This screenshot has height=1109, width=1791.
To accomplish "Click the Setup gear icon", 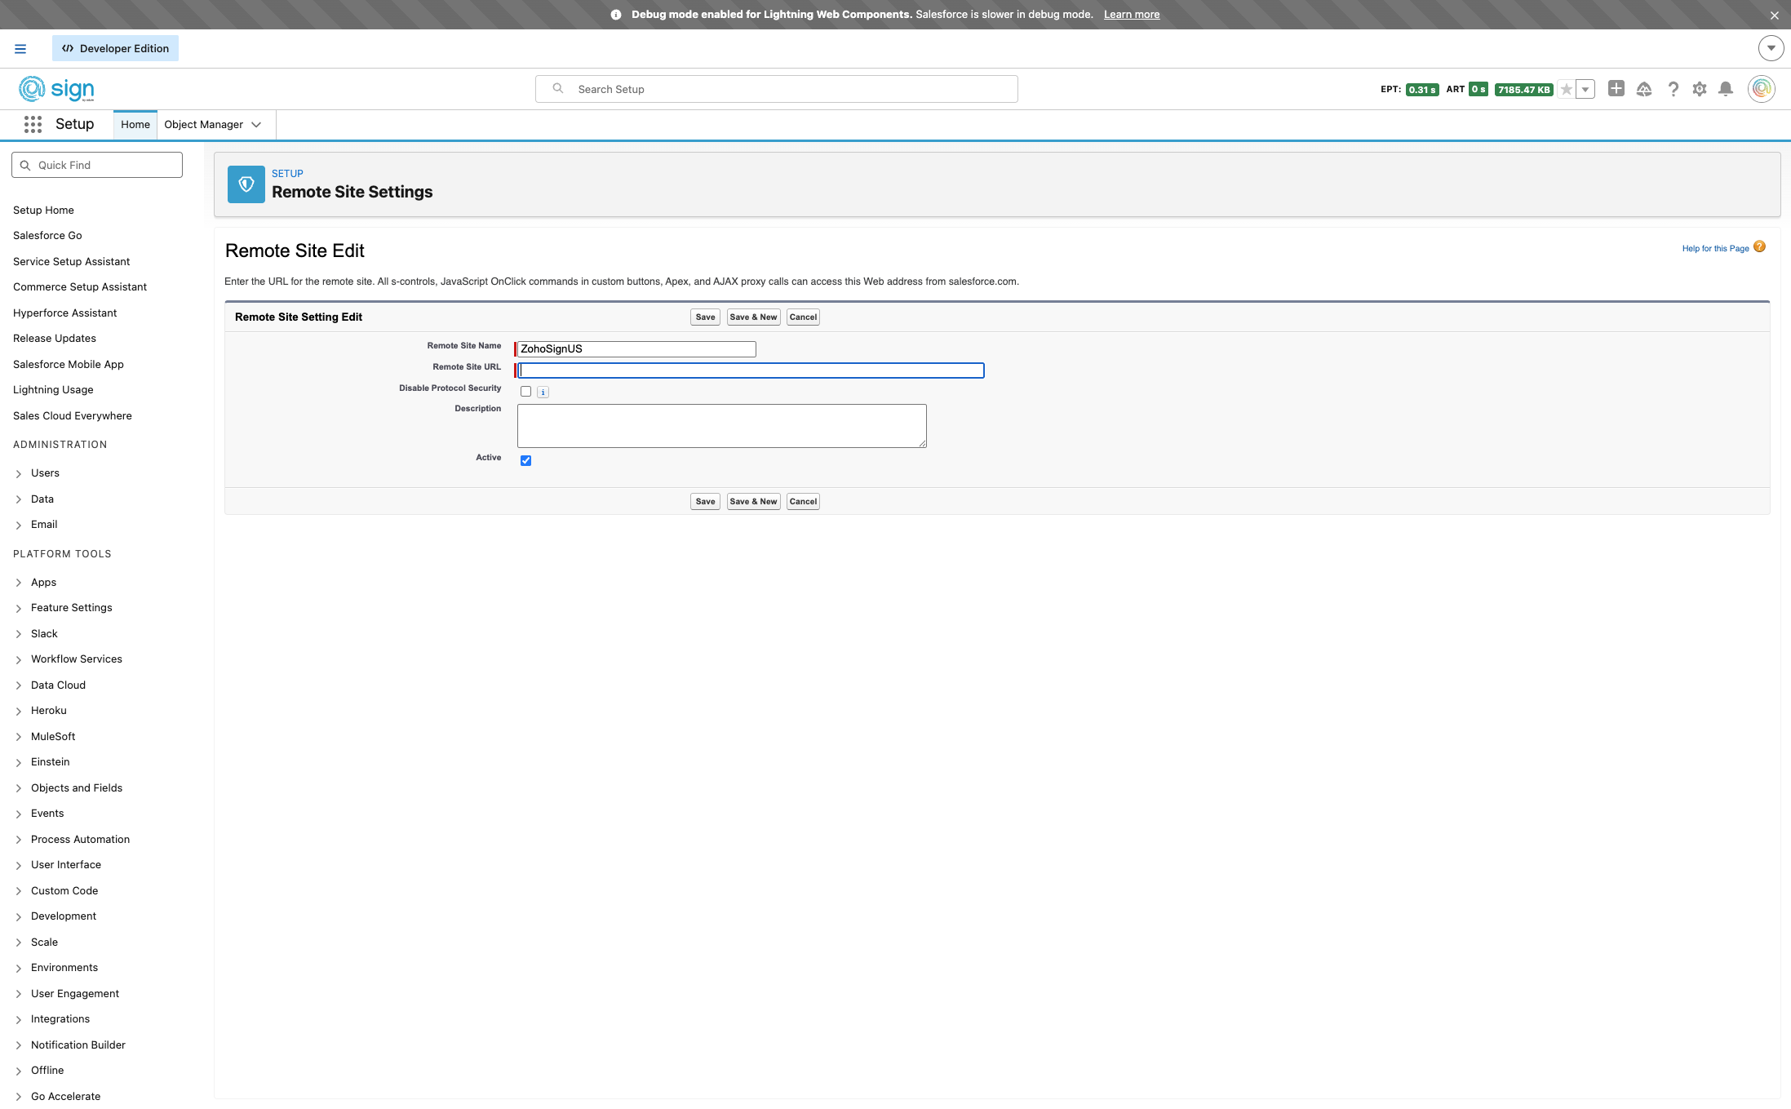I will [1699, 89].
